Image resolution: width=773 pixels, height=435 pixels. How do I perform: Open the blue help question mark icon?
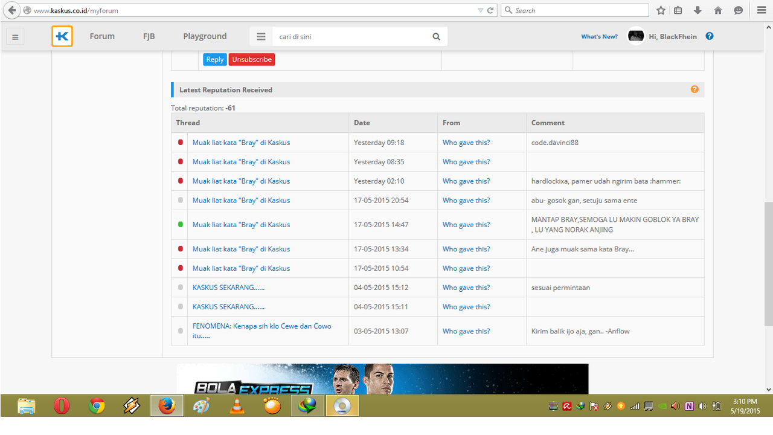coord(710,36)
